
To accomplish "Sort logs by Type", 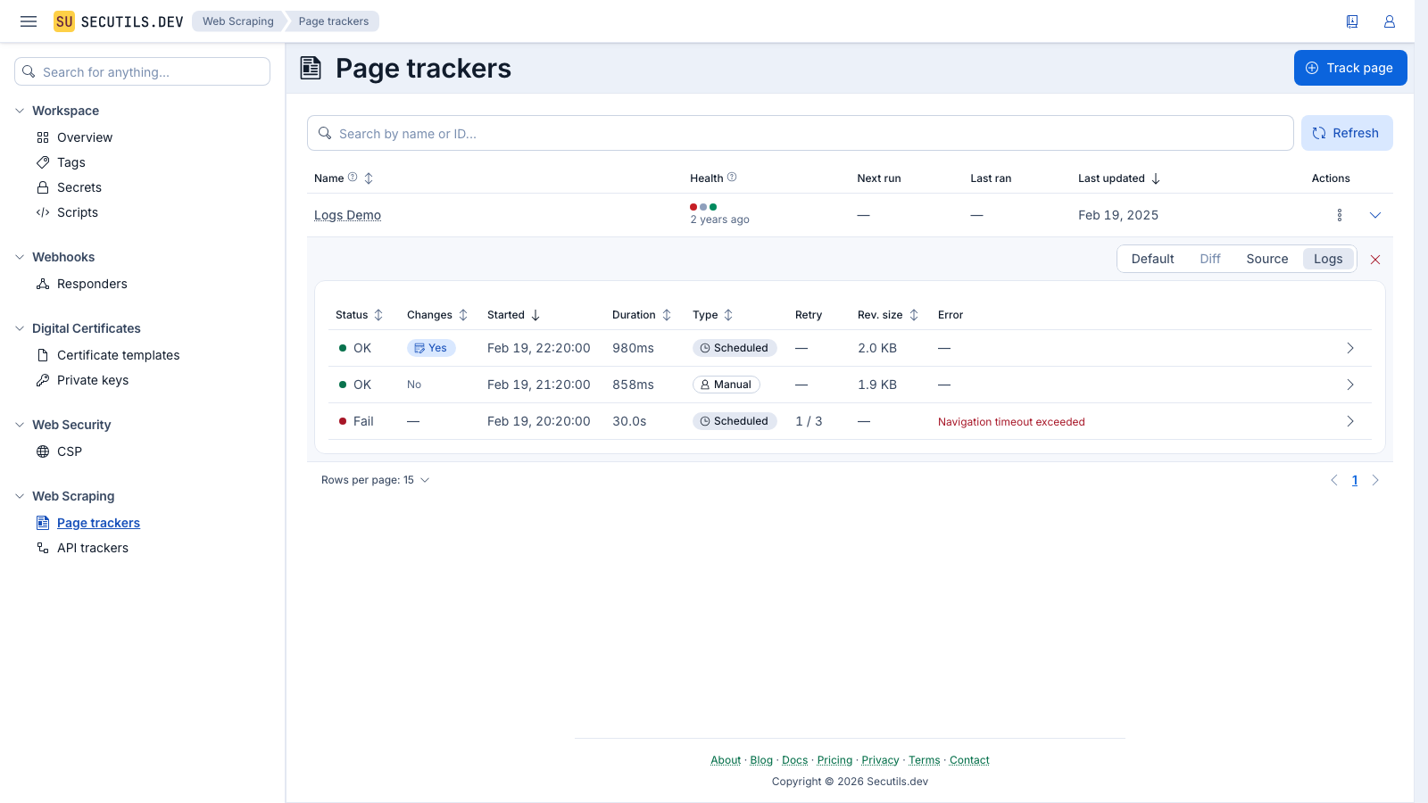I will (713, 315).
